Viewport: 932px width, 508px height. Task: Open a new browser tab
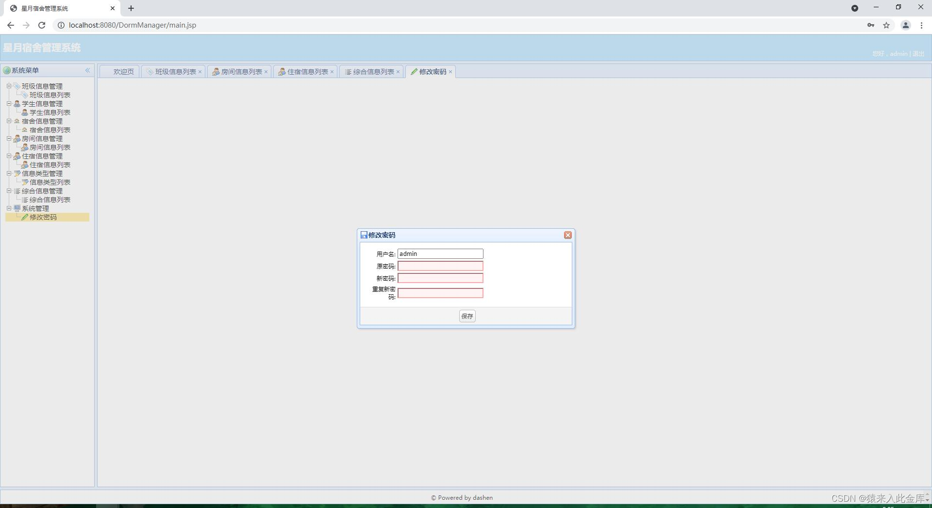click(131, 8)
